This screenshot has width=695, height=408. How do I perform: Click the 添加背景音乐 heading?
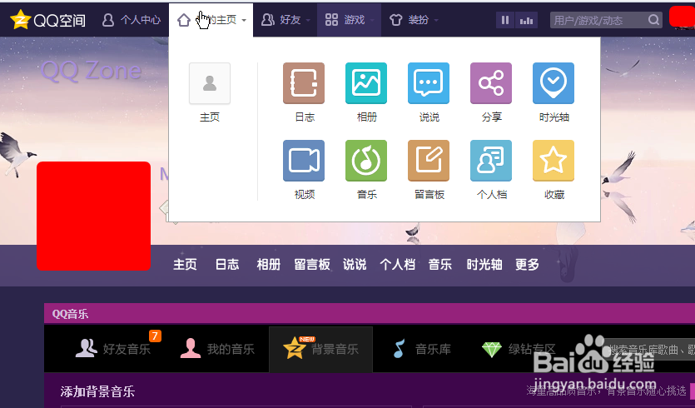coord(97,392)
